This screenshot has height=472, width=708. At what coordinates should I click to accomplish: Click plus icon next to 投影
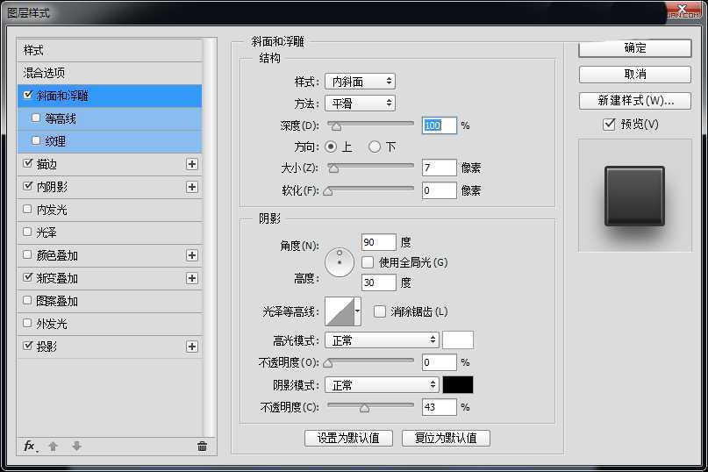(x=192, y=347)
